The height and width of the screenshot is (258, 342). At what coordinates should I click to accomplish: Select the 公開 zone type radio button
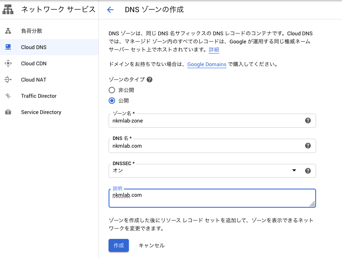point(112,101)
